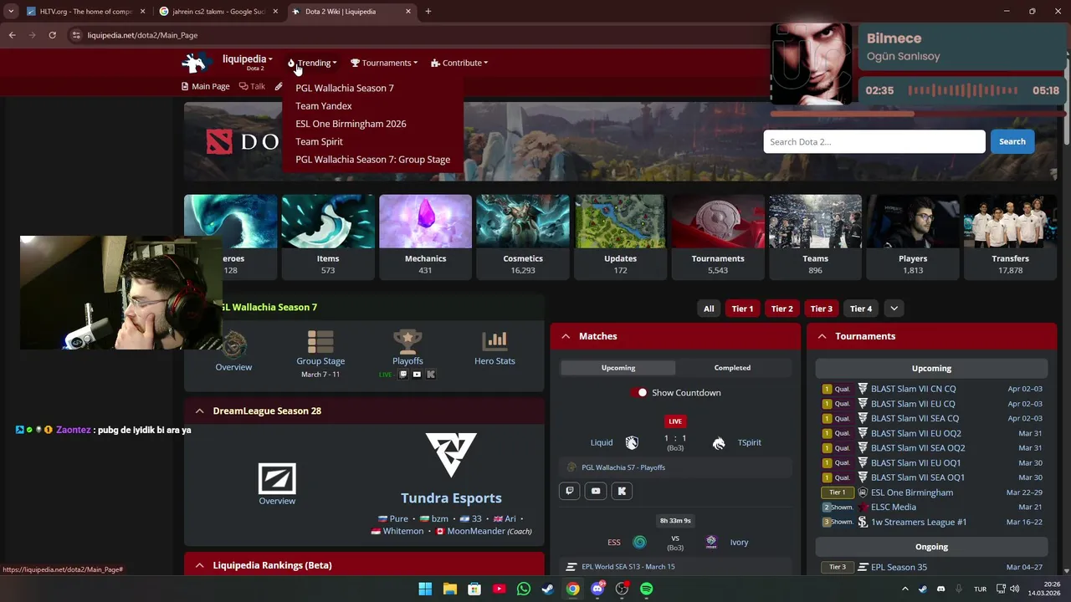Screen dimensions: 1071x602
Task: Collapse Liquipedia Rankings (Beta) section
Action: point(199,565)
